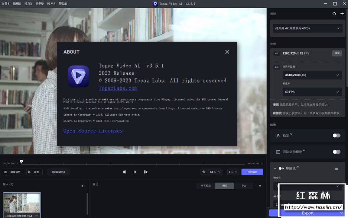
Task: Click the input list scrollbar
Action: pos(87,203)
